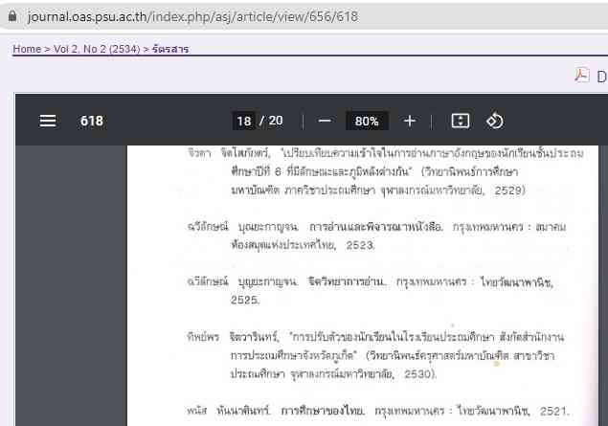Click the red Adobe PDF icon
This screenshot has width=608, height=426.
581,76
